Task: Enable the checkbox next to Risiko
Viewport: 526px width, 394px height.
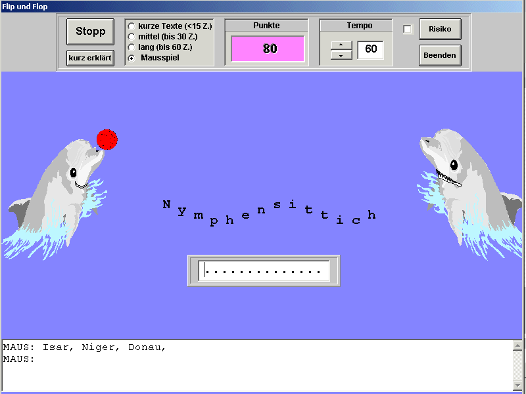Action: point(407,30)
